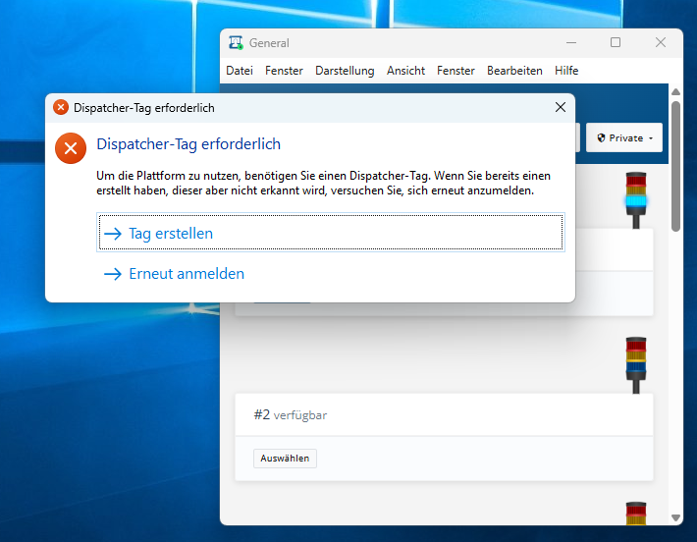Viewport: 697px width, 542px height.
Task: Open the Bearbeiten menu
Action: tap(514, 71)
